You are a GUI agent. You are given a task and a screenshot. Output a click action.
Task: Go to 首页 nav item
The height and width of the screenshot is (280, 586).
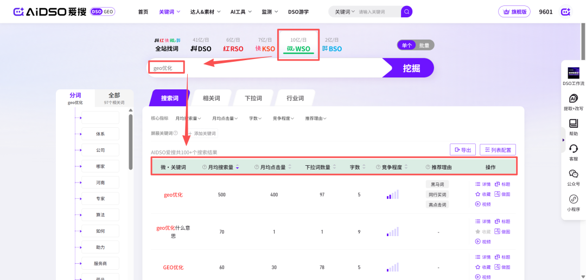(143, 11)
